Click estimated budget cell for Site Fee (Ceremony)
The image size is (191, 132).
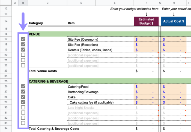146,39
